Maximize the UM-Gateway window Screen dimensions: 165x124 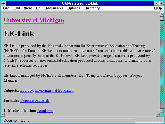pos(162,3)
